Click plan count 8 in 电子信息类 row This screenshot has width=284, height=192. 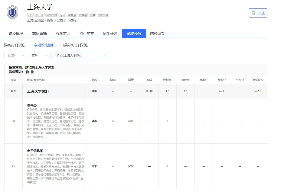(167, 166)
